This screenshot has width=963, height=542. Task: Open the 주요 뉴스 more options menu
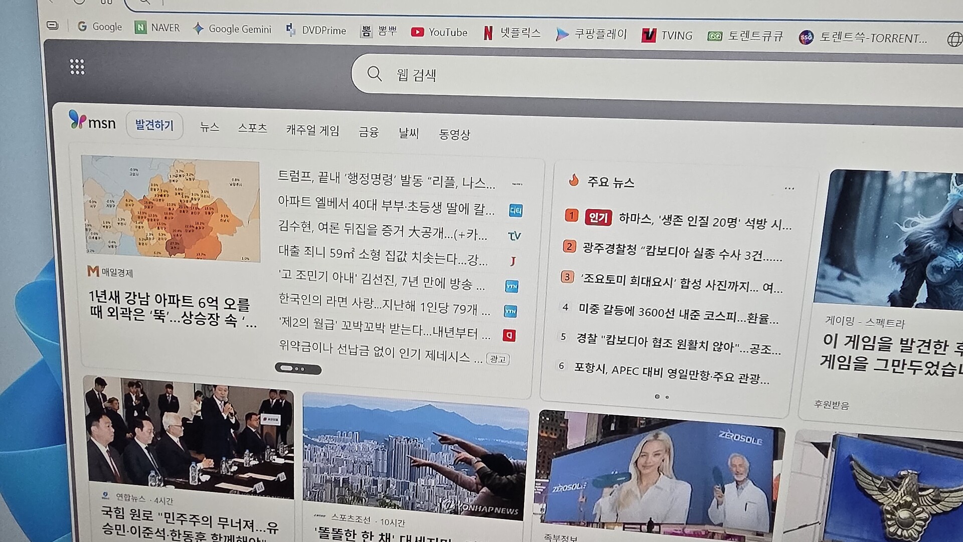[789, 189]
